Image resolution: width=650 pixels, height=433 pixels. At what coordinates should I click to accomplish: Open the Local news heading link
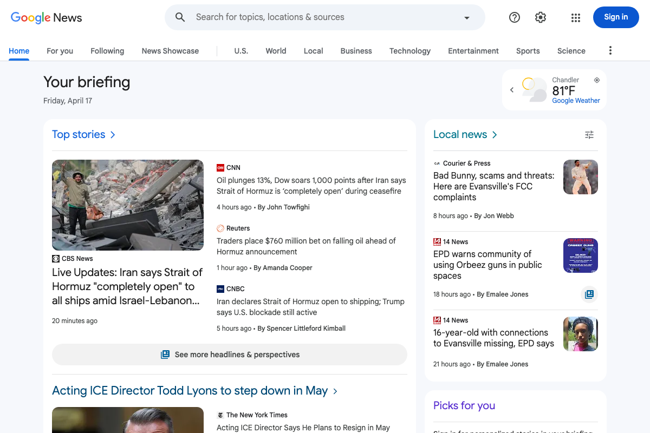point(460,134)
